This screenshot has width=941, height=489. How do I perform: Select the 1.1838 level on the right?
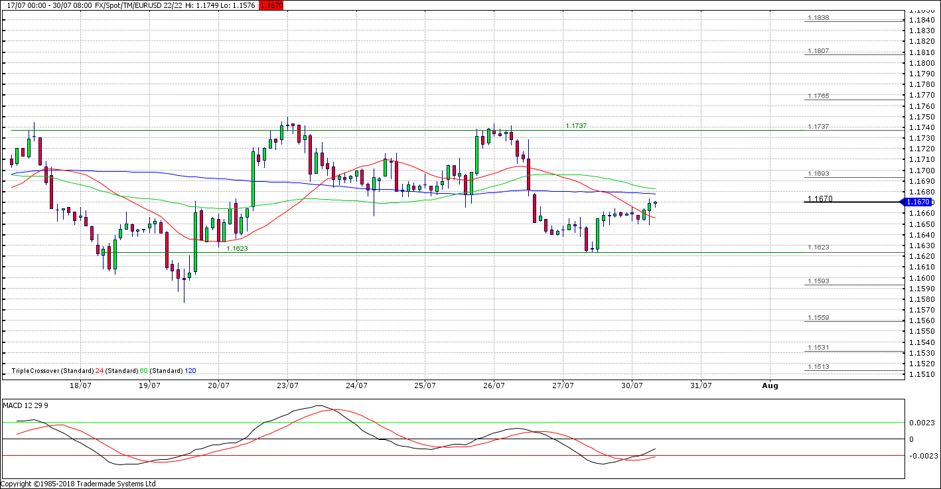818,18
